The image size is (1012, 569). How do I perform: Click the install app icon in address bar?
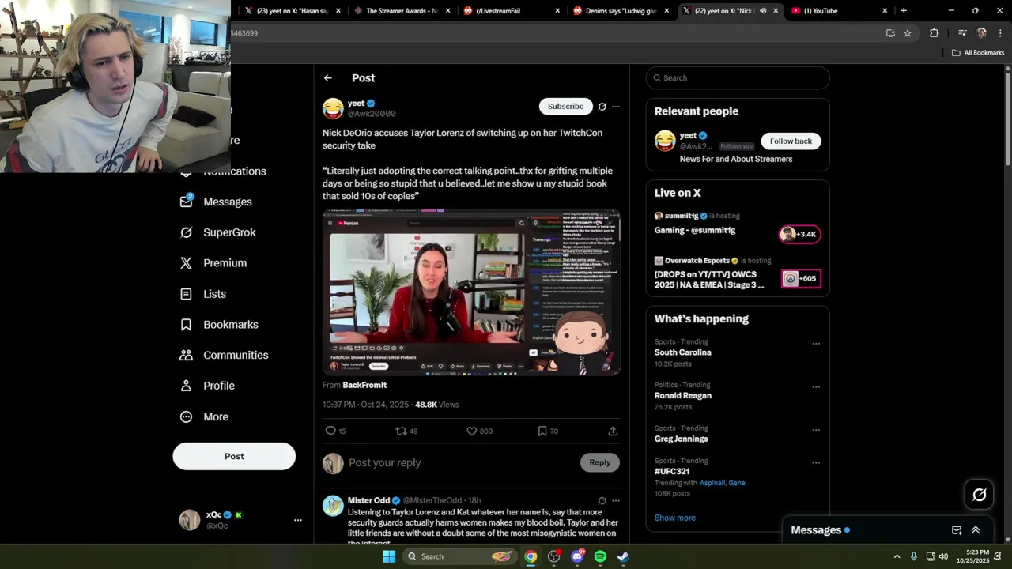[890, 33]
